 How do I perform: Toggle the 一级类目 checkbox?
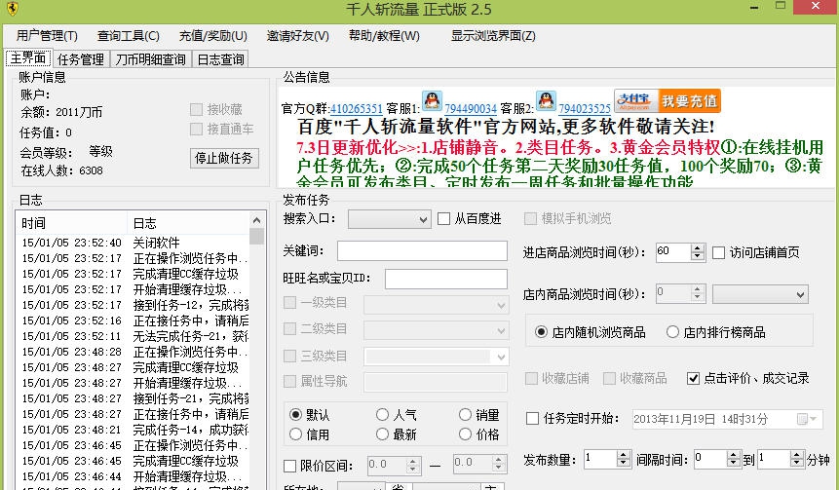click(289, 303)
